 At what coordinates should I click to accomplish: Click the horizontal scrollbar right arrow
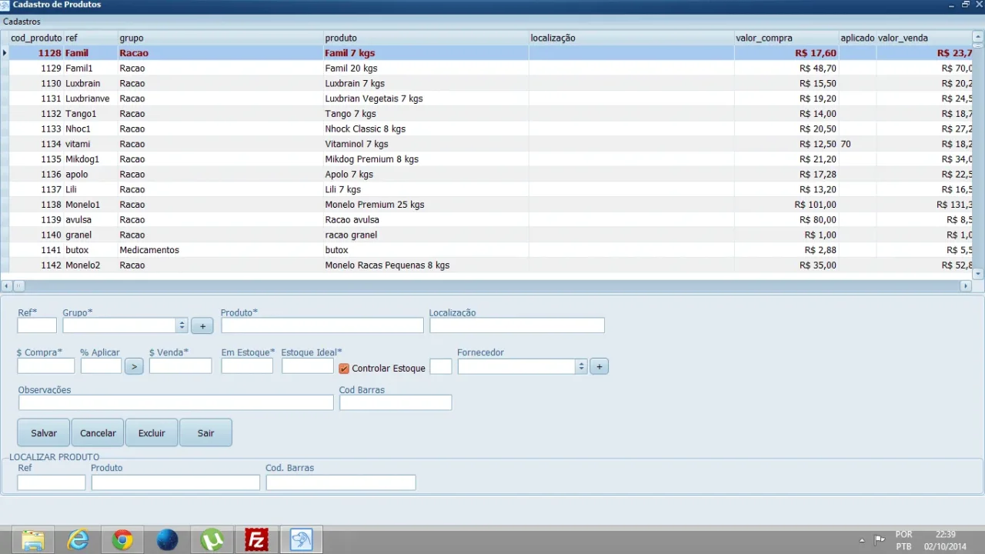point(966,285)
